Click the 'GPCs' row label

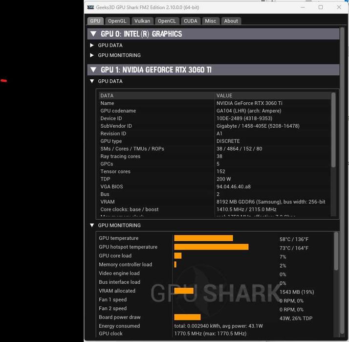pos(107,164)
